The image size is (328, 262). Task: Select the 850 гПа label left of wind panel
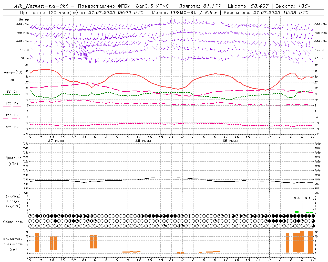click(23, 41)
